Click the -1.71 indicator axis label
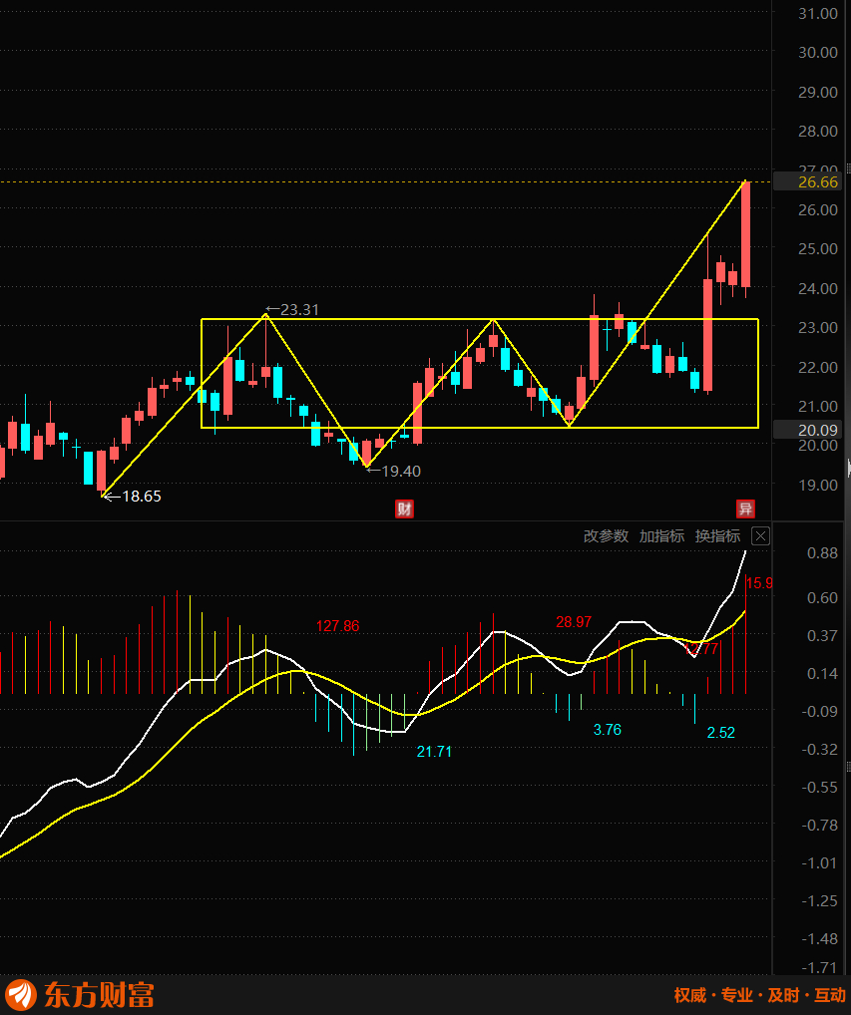This screenshot has width=851, height=1015. point(819,968)
